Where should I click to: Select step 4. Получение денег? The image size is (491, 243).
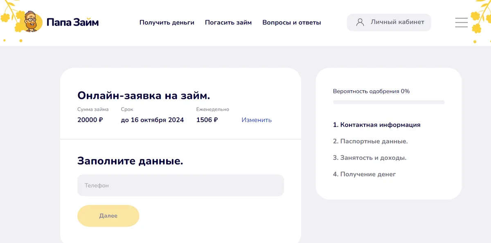(365, 174)
